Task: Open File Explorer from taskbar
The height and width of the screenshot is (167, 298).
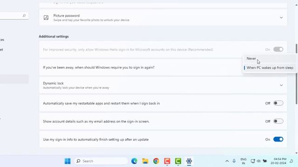Action: pyautogui.click(x=145, y=161)
